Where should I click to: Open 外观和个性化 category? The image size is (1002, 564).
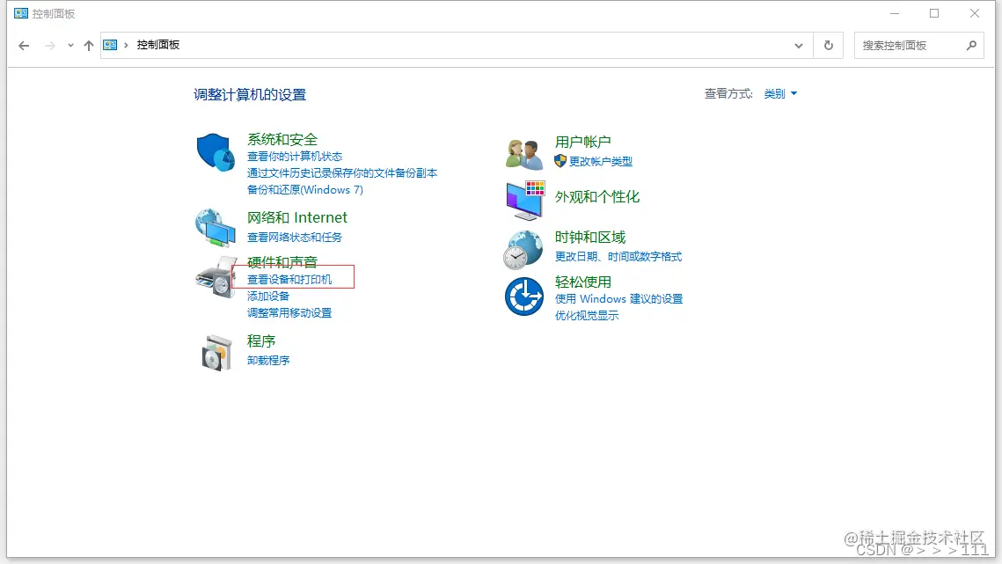596,197
